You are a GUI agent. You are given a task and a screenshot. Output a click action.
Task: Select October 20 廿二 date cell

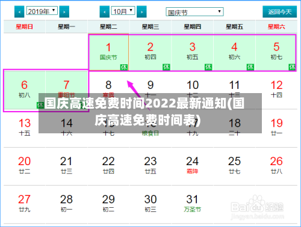25,166
